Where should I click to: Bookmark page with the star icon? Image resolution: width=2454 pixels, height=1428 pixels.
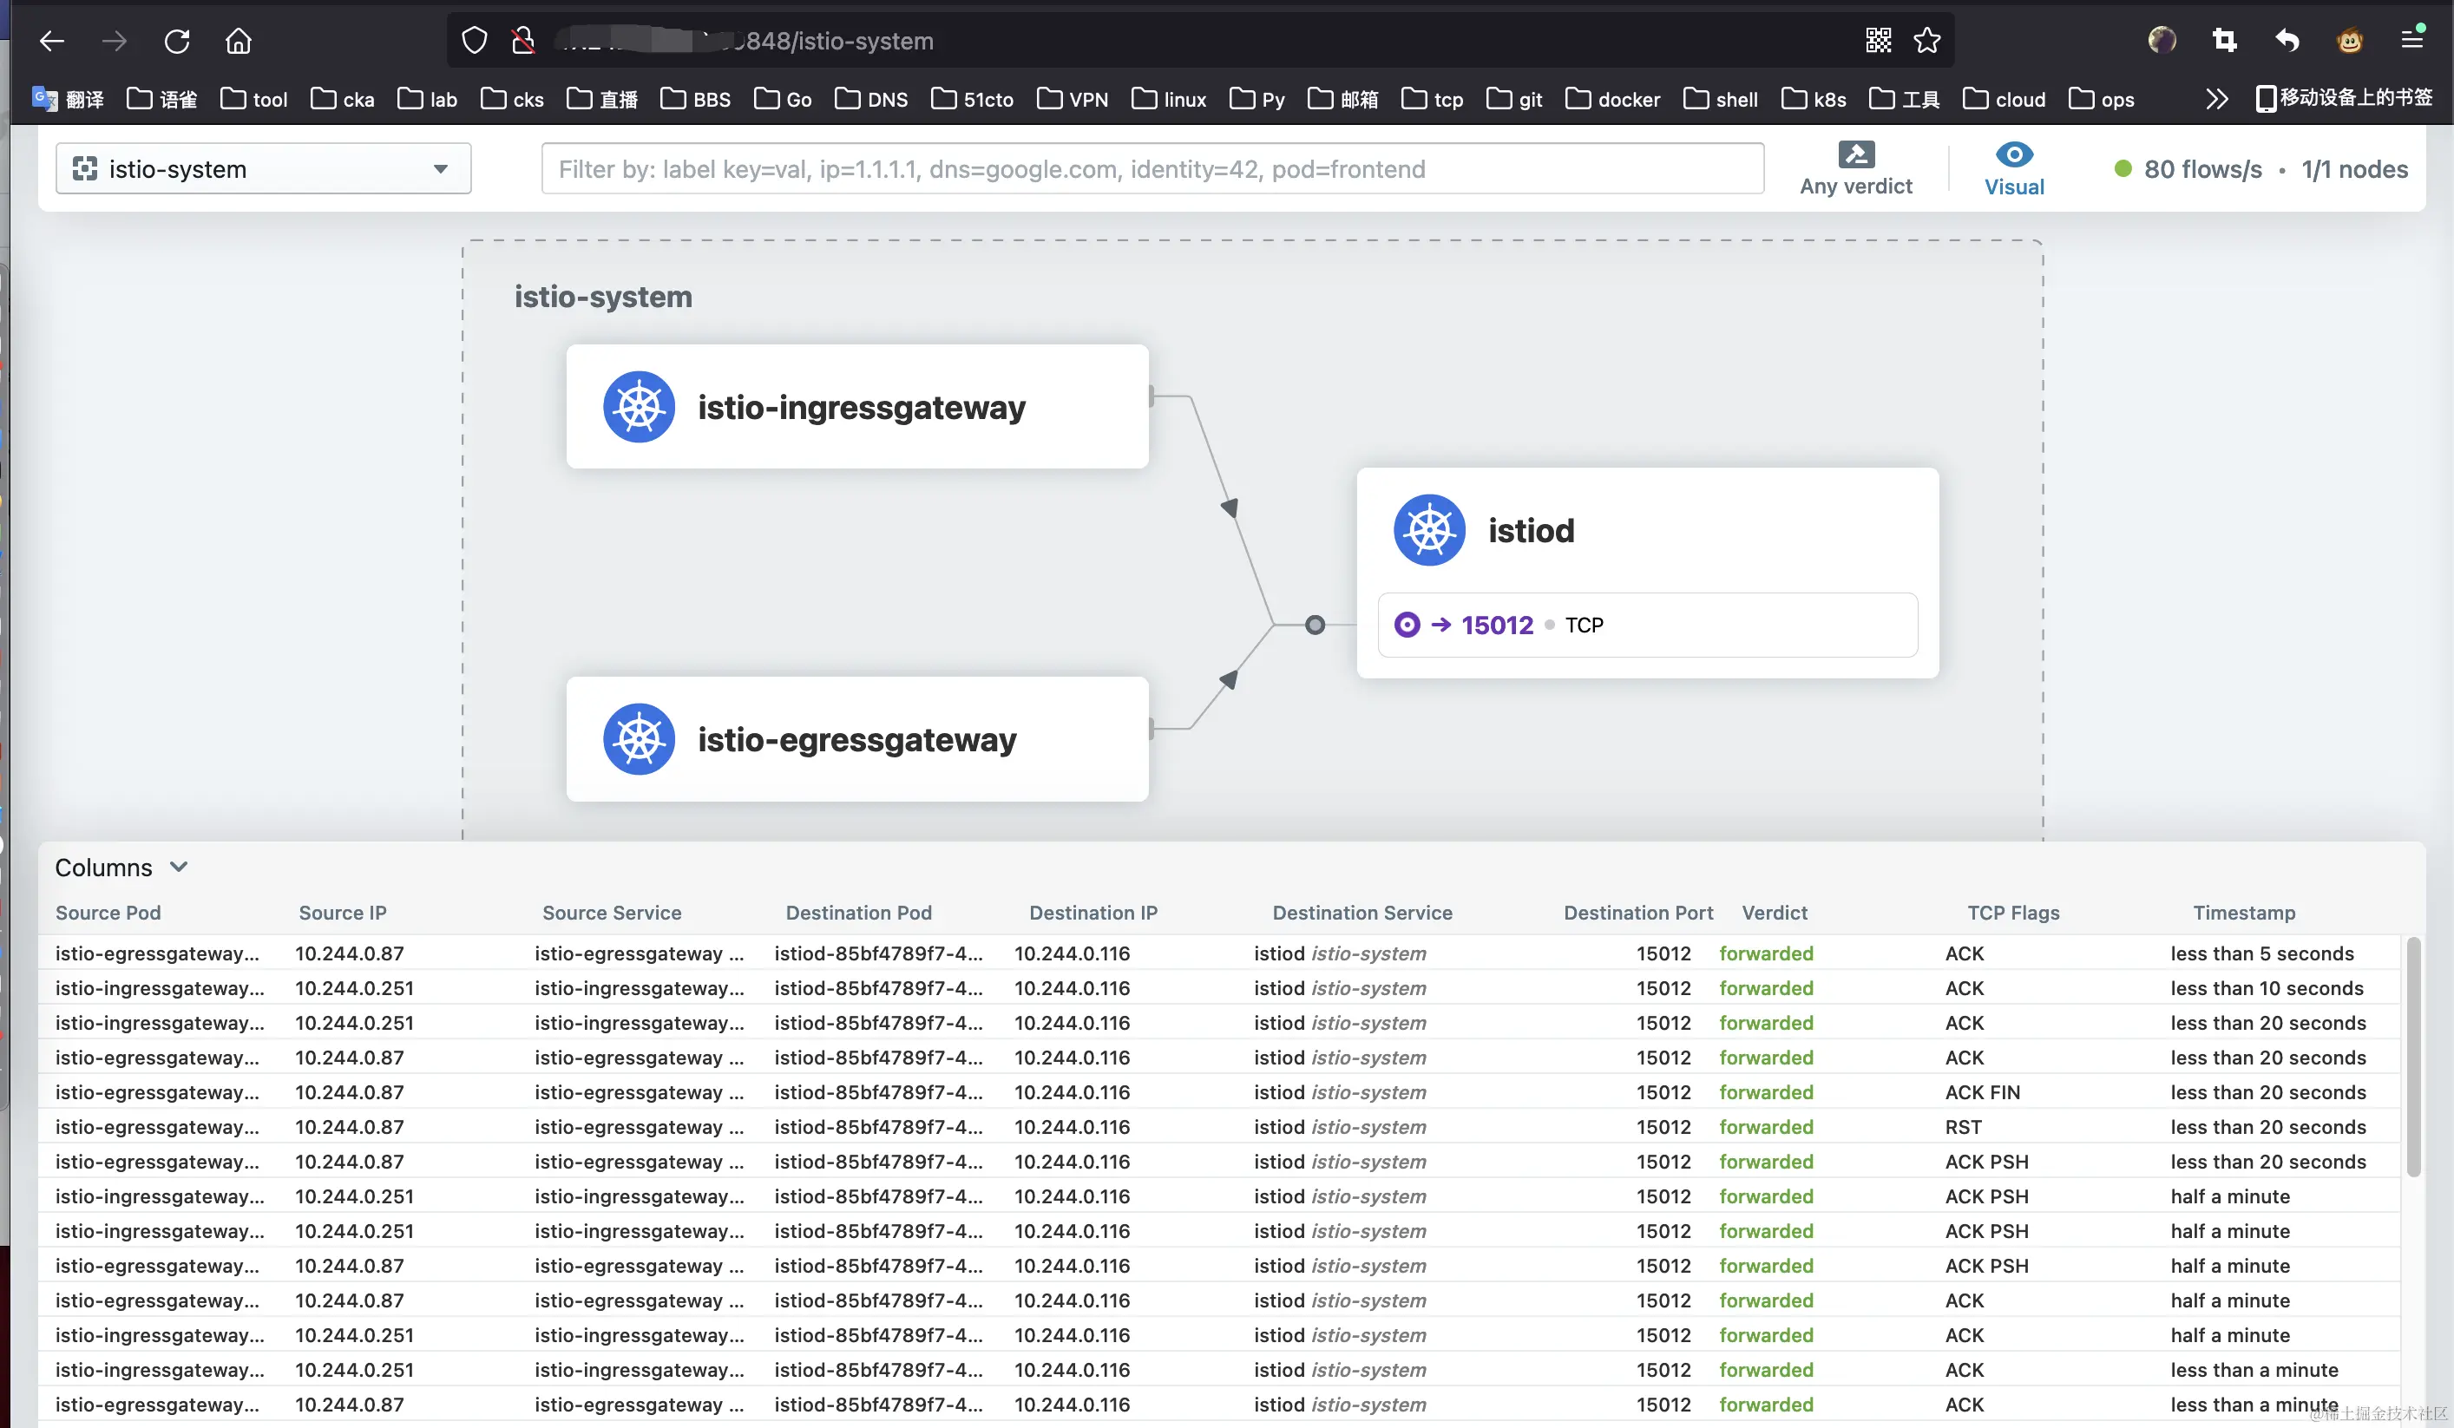point(1927,41)
